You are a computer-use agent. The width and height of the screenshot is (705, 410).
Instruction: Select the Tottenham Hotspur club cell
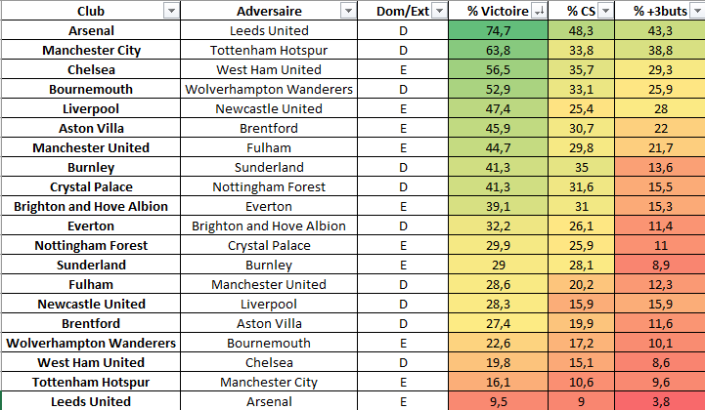91,382
